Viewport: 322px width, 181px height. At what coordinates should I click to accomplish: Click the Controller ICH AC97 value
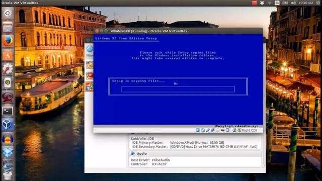pos(159,164)
